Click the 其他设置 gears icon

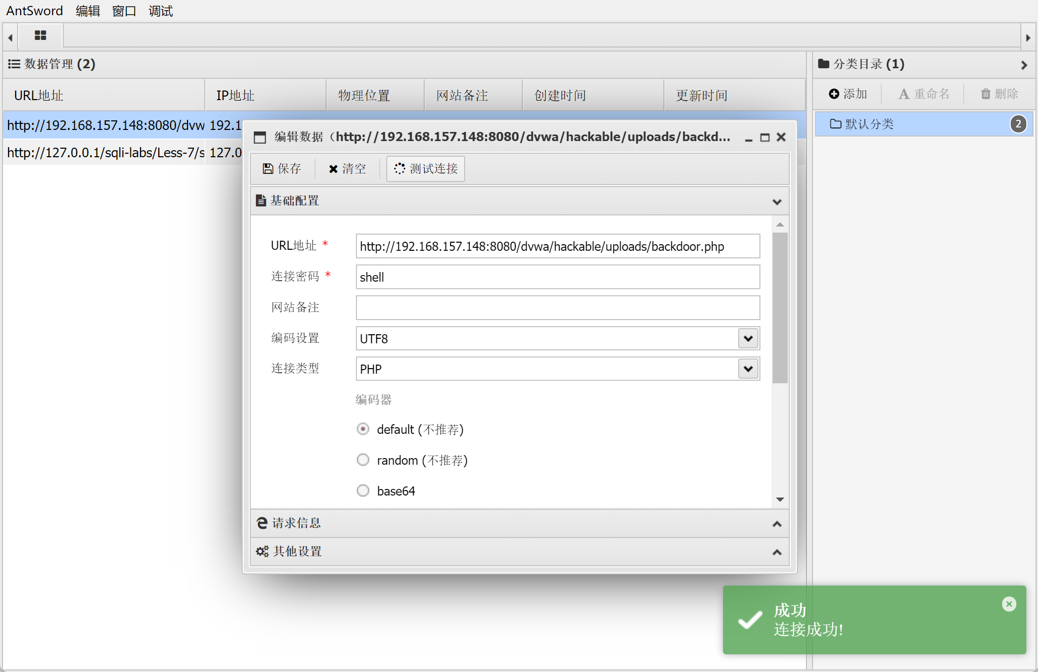(x=262, y=552)
